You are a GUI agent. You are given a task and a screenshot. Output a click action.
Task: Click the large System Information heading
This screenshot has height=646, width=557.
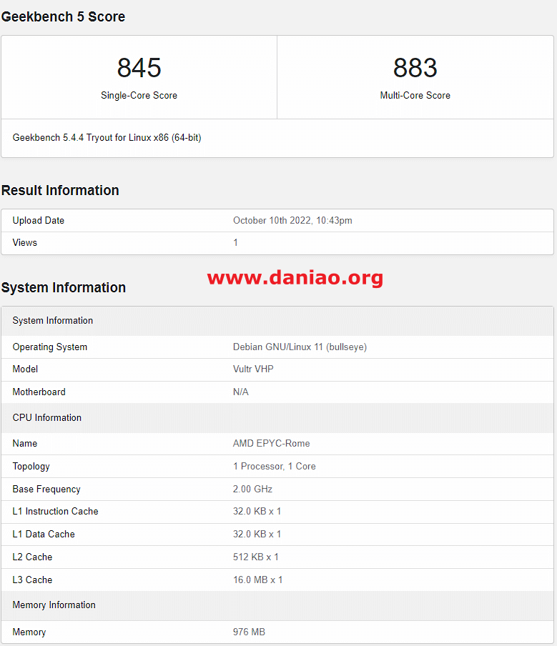tap(64, 287)
